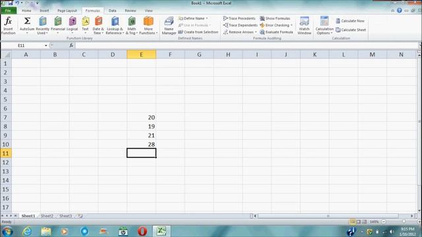
Task: Click the volume icon in system tray
Action: tap(392, 232)
